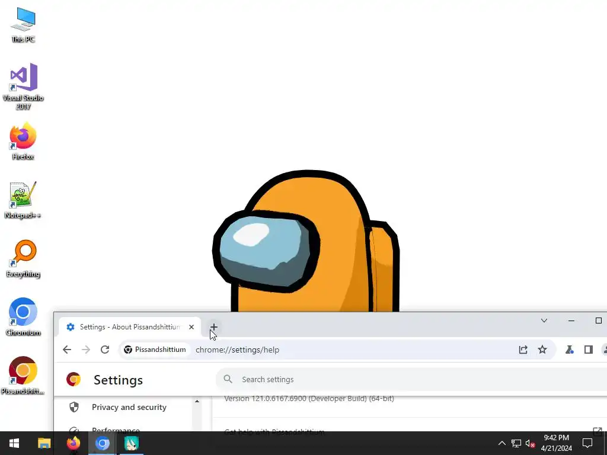
Task: Open clock showing 9:42 PM
Action: [556, 443]
